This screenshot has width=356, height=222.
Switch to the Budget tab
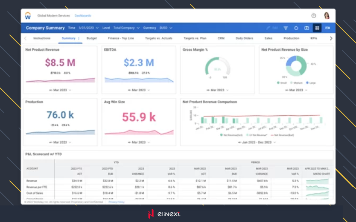(x=91, y=38)
